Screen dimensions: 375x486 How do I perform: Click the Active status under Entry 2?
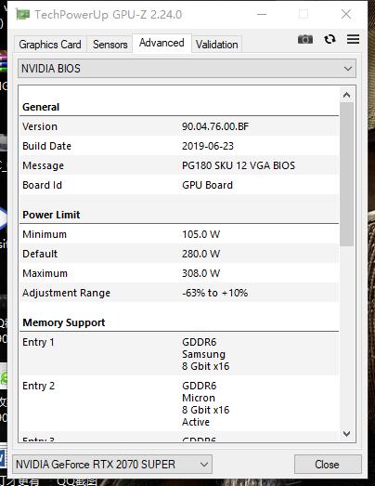tap(196, 422)
